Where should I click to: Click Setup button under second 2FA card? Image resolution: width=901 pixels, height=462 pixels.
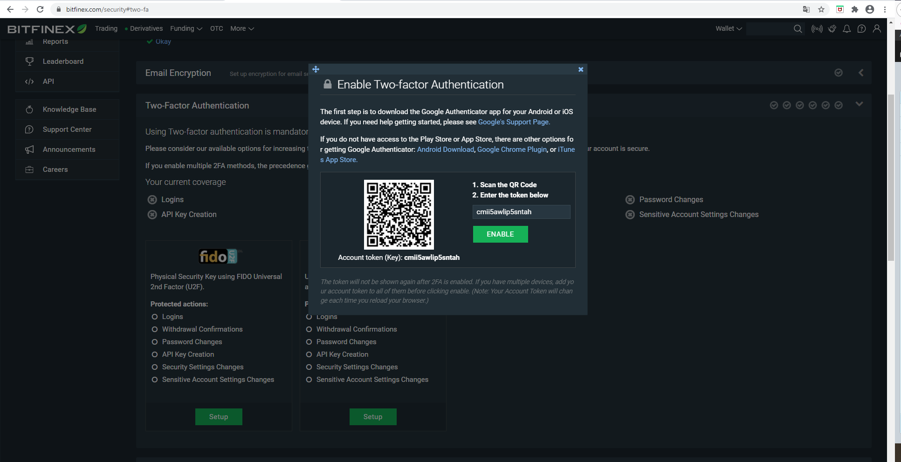pyautogui.click(x=373, y=417)
